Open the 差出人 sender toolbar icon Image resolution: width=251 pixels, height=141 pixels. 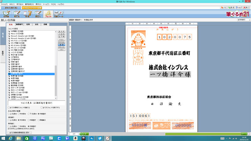point(38,14)
